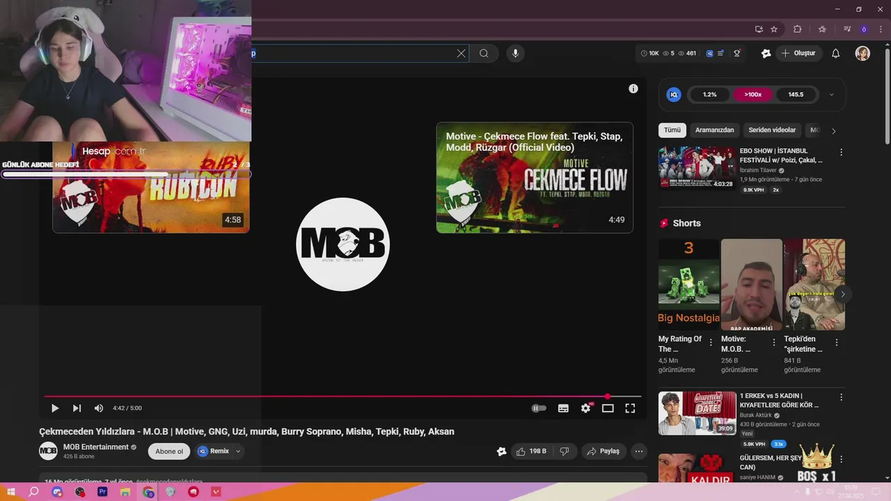The image size is (891, 501).
Task: Select the 145.5 vidIQ stat pill
Action: 796,95
